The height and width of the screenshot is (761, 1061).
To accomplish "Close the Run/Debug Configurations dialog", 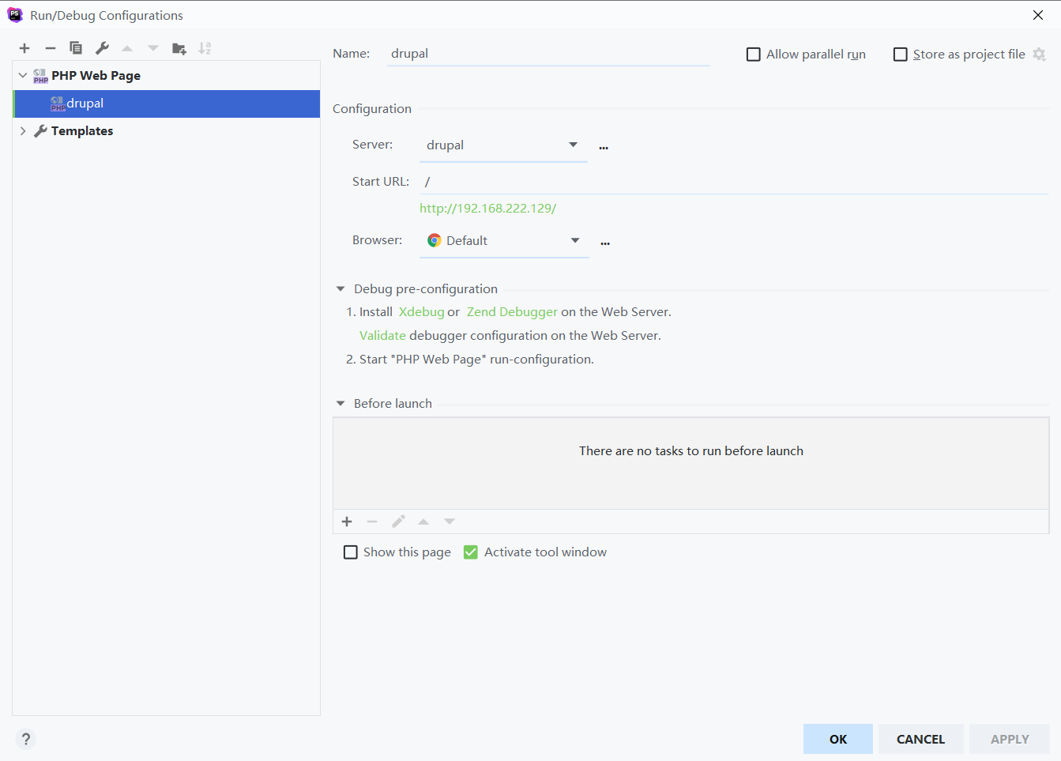I will [x=1038, y=15].
